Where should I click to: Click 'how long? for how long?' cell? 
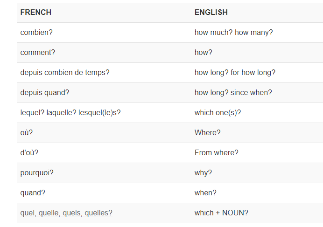tap(235, 73)
